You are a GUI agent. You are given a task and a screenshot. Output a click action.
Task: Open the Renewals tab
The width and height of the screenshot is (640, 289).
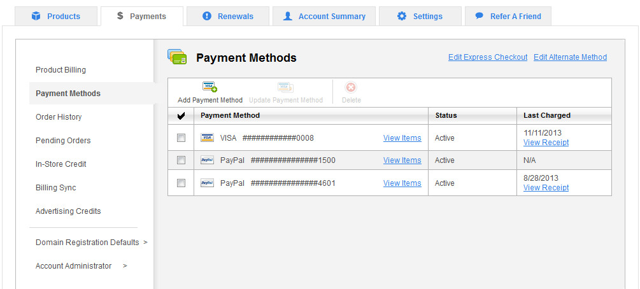(228, 17)
